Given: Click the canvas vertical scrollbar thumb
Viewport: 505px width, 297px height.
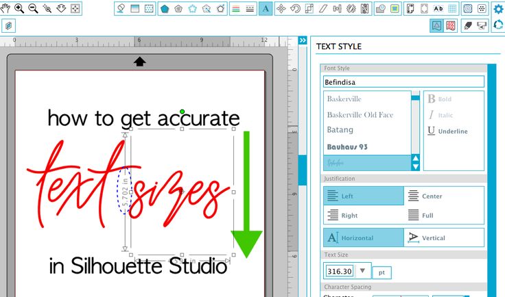Looking at the screenshot, I should coord(303,170).
